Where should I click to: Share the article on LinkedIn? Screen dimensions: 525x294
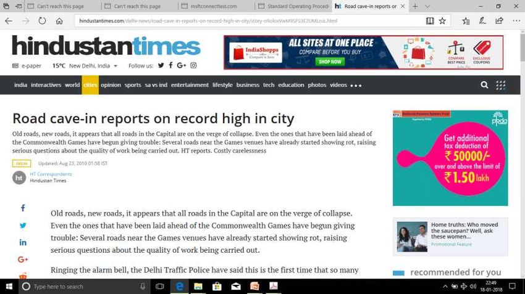tap(23, 243)
